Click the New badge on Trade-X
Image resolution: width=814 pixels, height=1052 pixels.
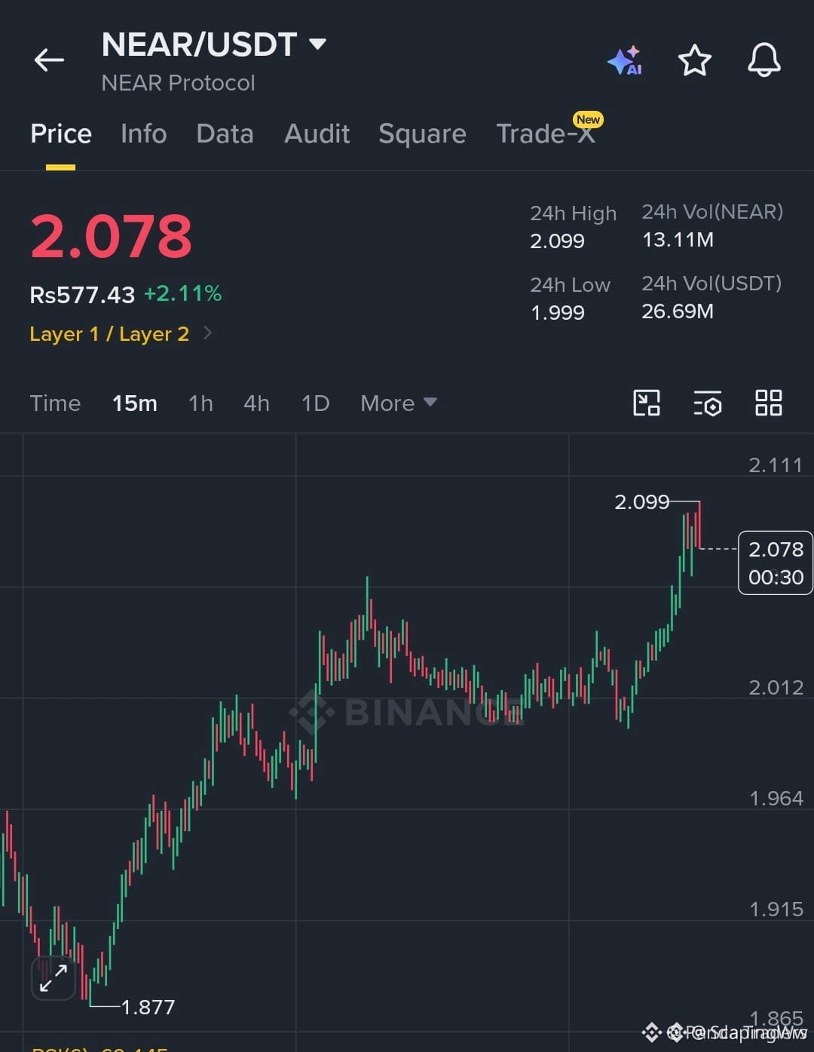coord(588,119)
